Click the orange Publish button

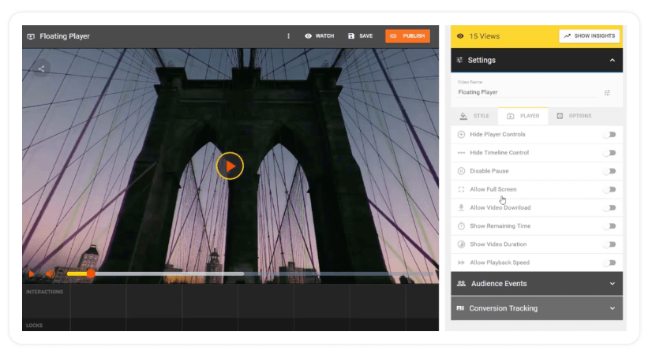click(407, 36)
